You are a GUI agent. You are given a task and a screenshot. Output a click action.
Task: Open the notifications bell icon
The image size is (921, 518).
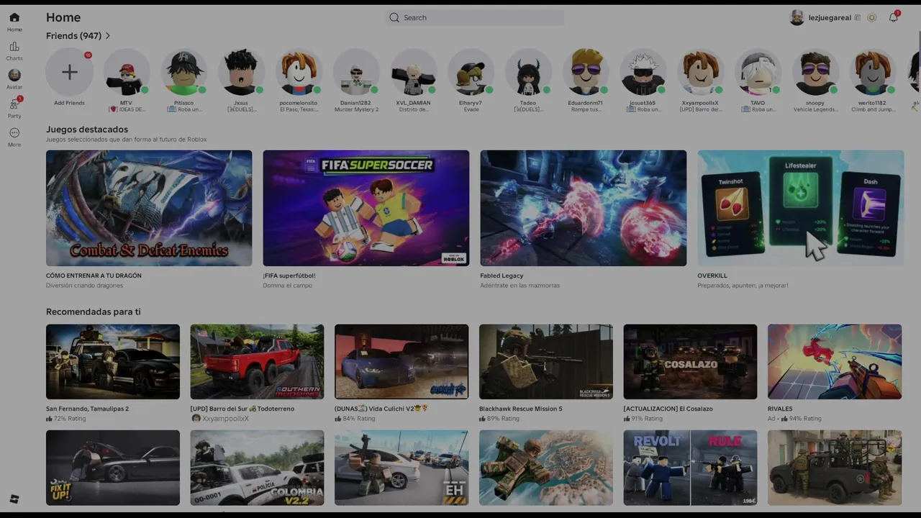(893, 17)
